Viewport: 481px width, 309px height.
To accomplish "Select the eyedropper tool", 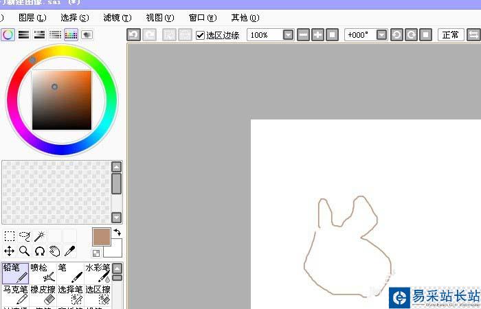I will [x=69, y=251].
